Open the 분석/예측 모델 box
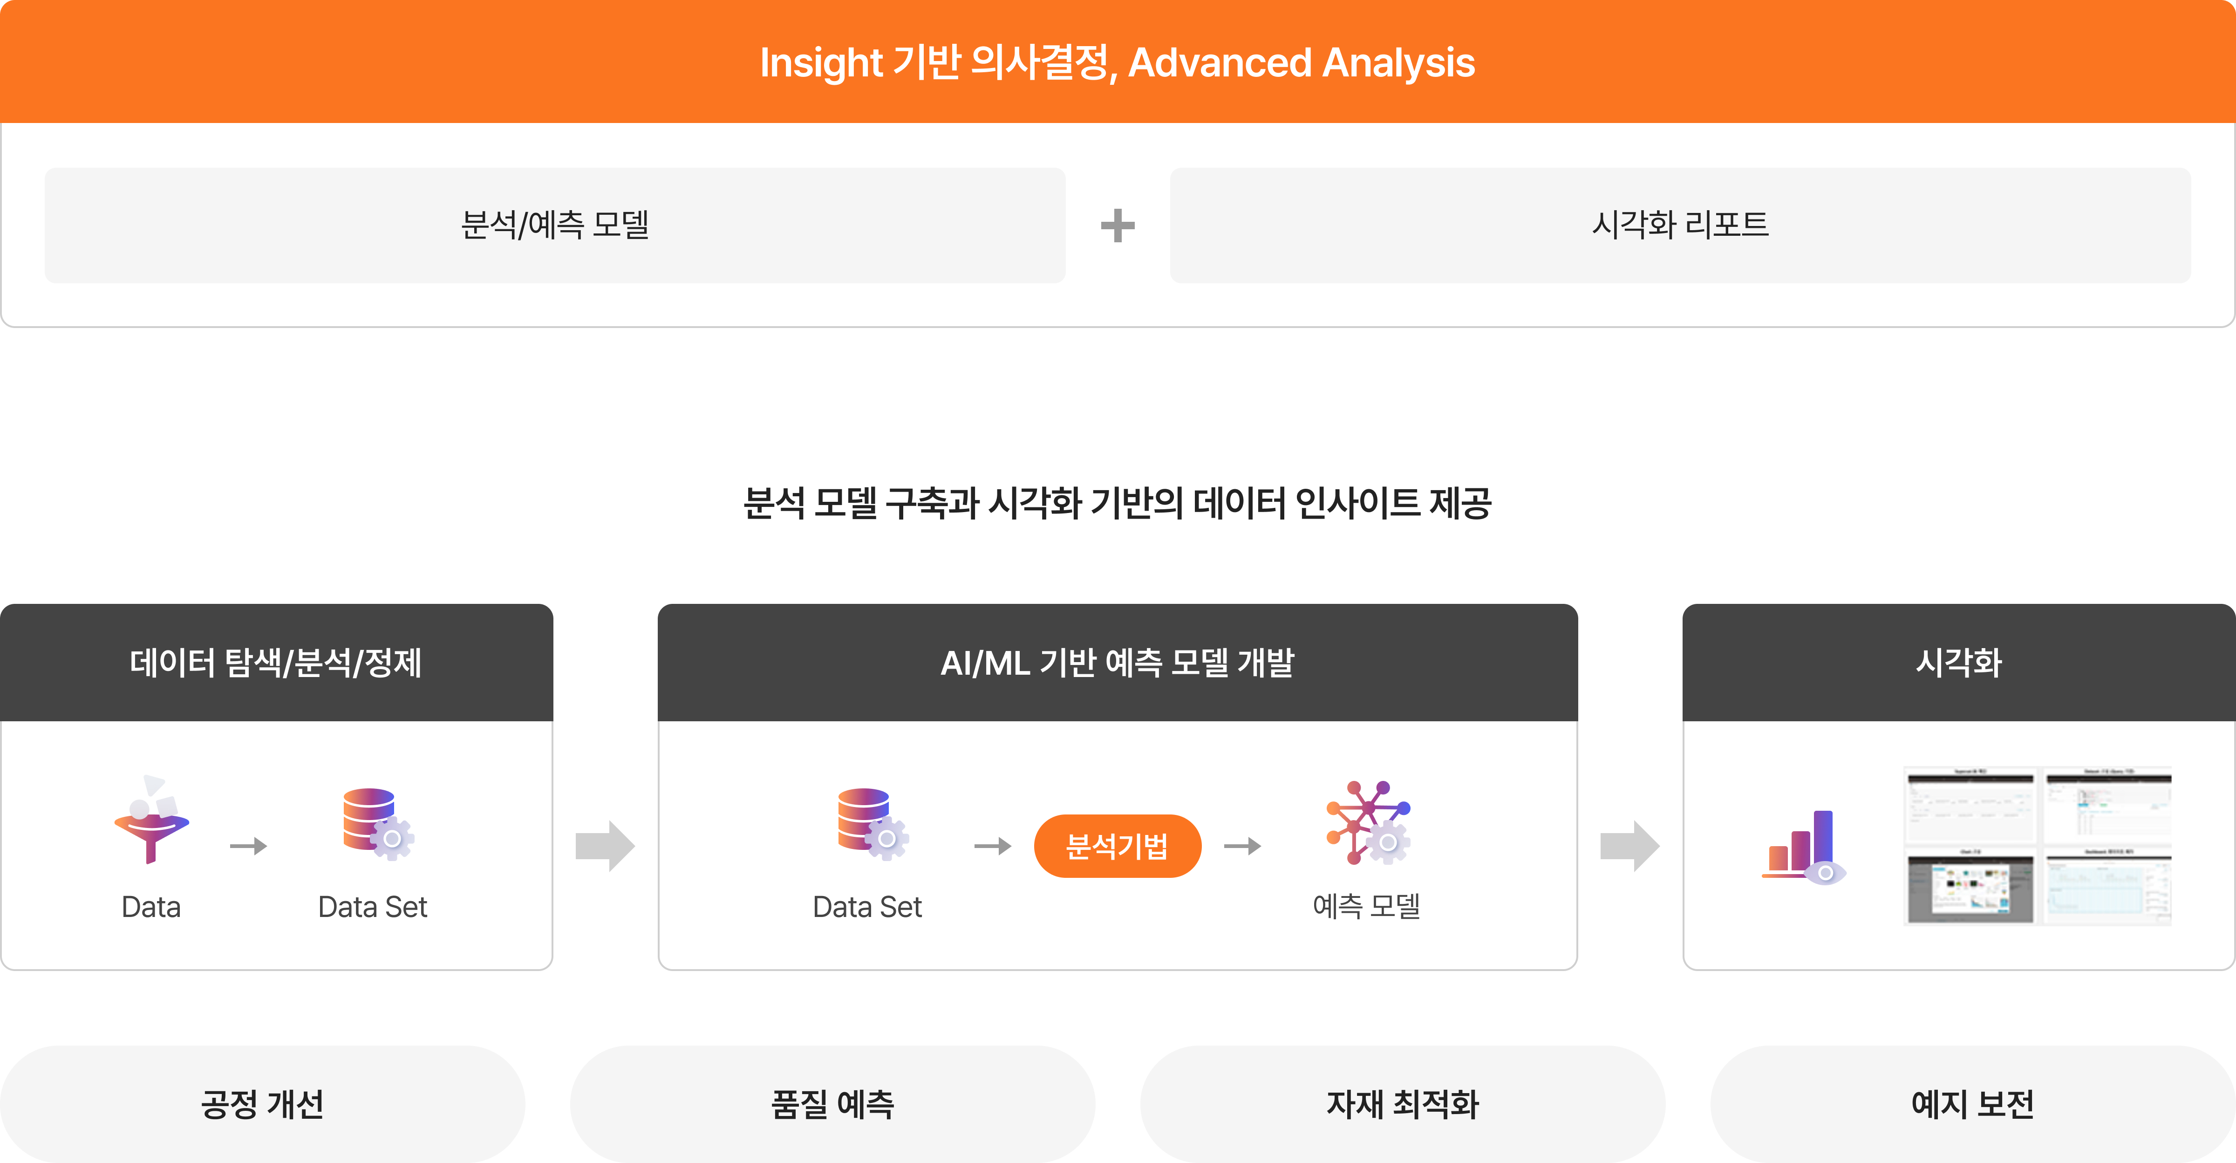The width and height of the screenshot is (2236, 1163). click(555, 226)
